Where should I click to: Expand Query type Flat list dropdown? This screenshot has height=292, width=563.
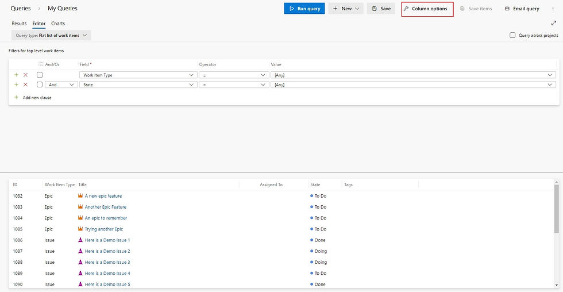click(51, 35)
